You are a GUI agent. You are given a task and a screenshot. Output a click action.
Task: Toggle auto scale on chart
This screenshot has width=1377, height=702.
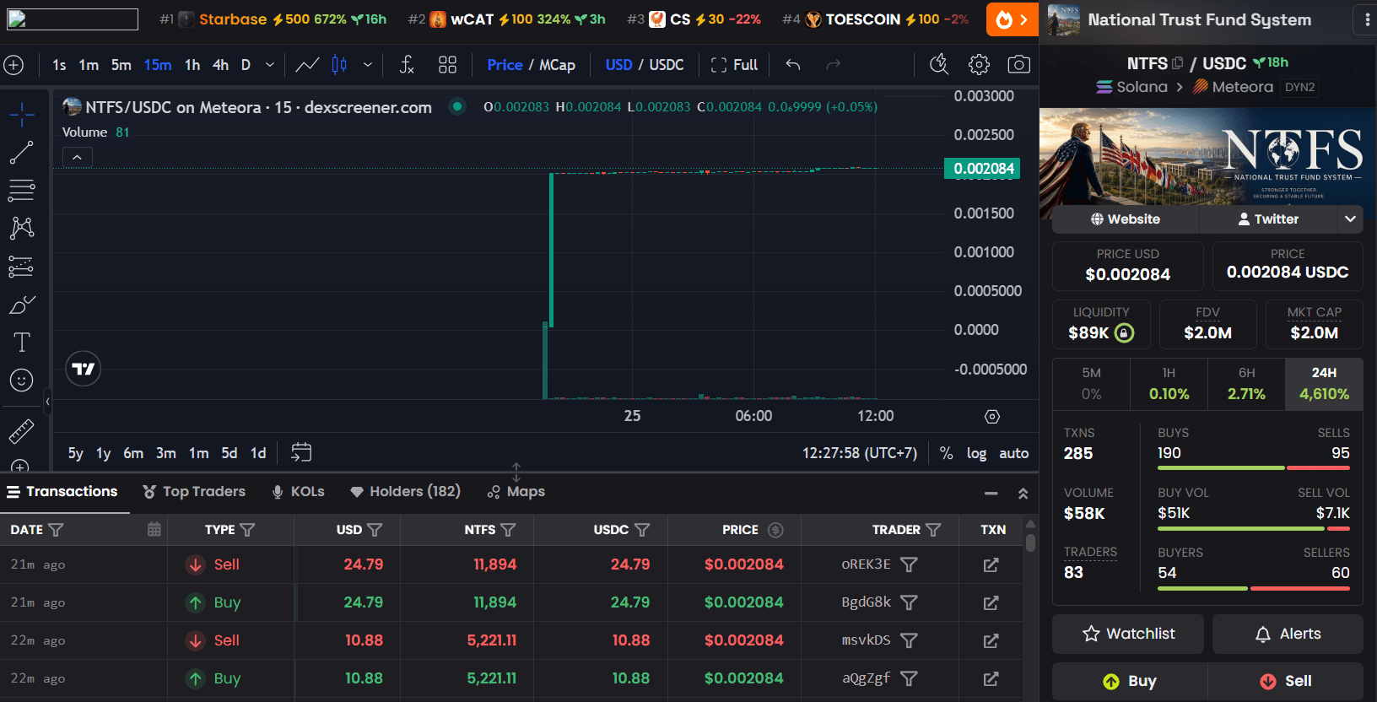point(1014,453)
